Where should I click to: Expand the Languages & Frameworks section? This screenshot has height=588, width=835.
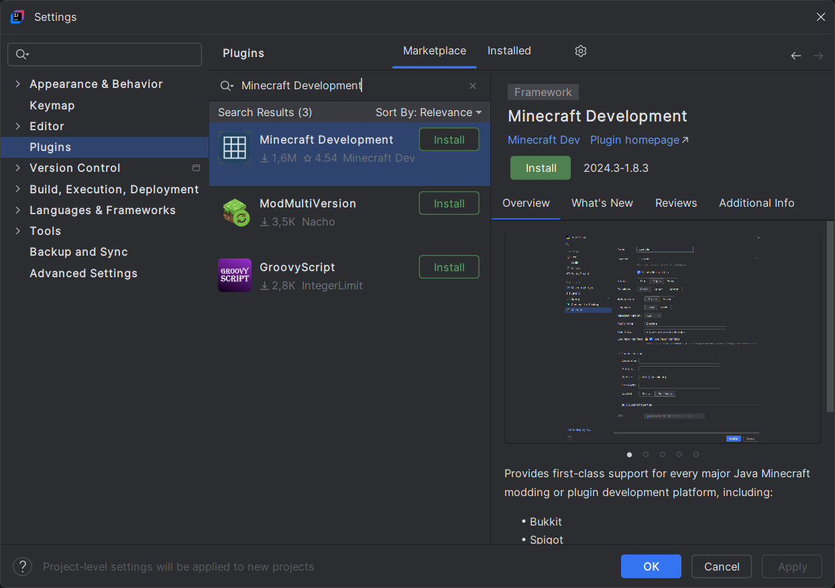click(x=18, y=210)
